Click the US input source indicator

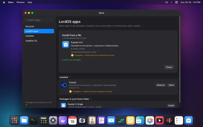[167, 2]
